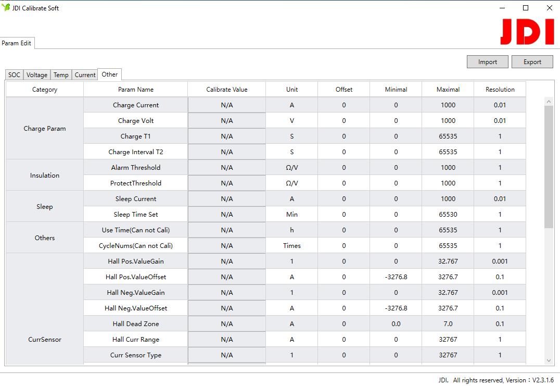Image resolution: width=560 pixels, height=386 pixels.
Task: Click Calibrate Value for Hall Dead Zone
Action: (226, 324)
